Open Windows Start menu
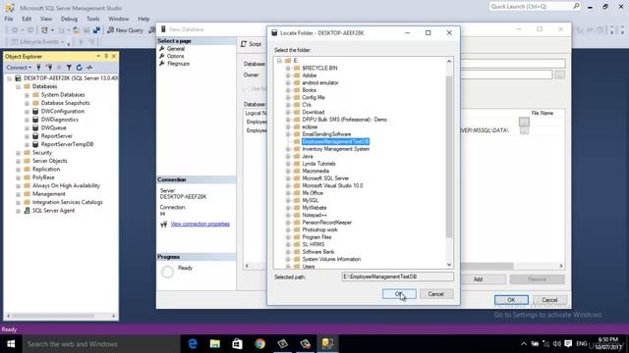This screenshot has width=629, height=353. pyautogui.click(x=11, y=344)
